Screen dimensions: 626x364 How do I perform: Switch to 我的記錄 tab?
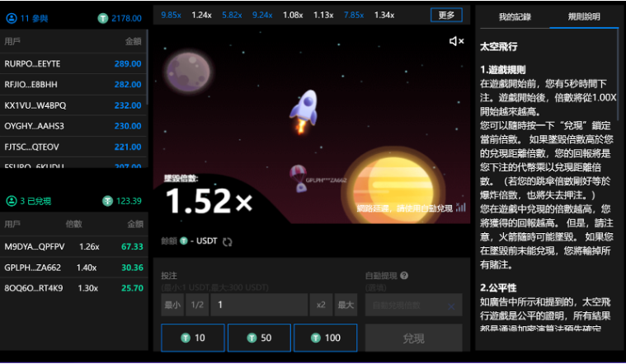click(517, 16)
